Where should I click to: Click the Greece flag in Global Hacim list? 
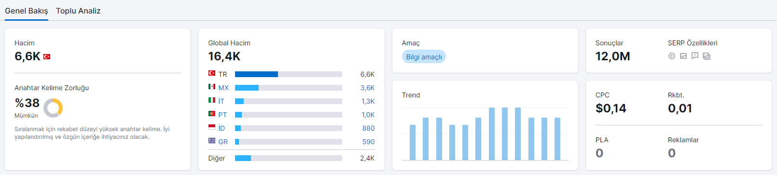(x=212, y=141)
